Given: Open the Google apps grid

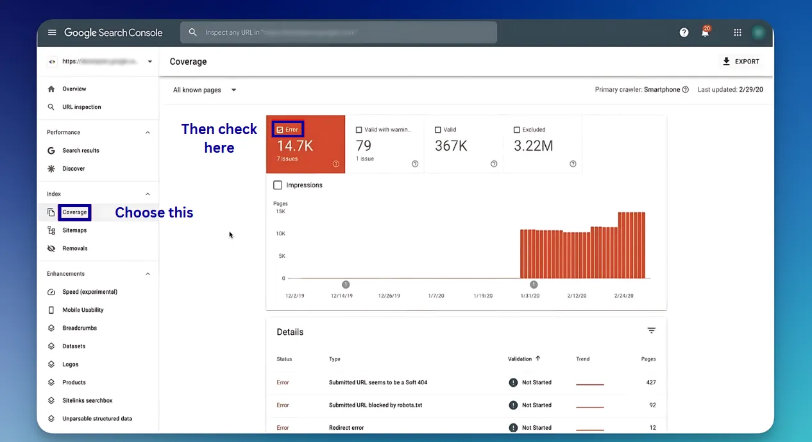Looking at the screenshot, I should 738,33.
